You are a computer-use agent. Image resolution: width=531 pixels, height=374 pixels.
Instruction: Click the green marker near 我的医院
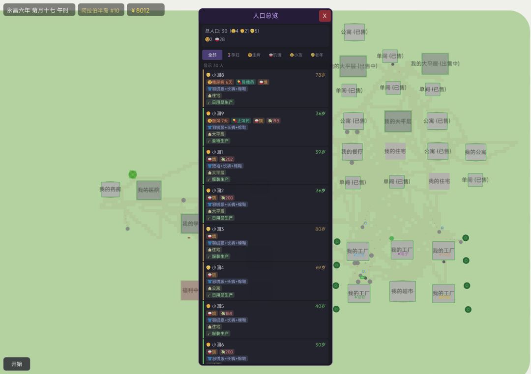[x=132, y=174]
